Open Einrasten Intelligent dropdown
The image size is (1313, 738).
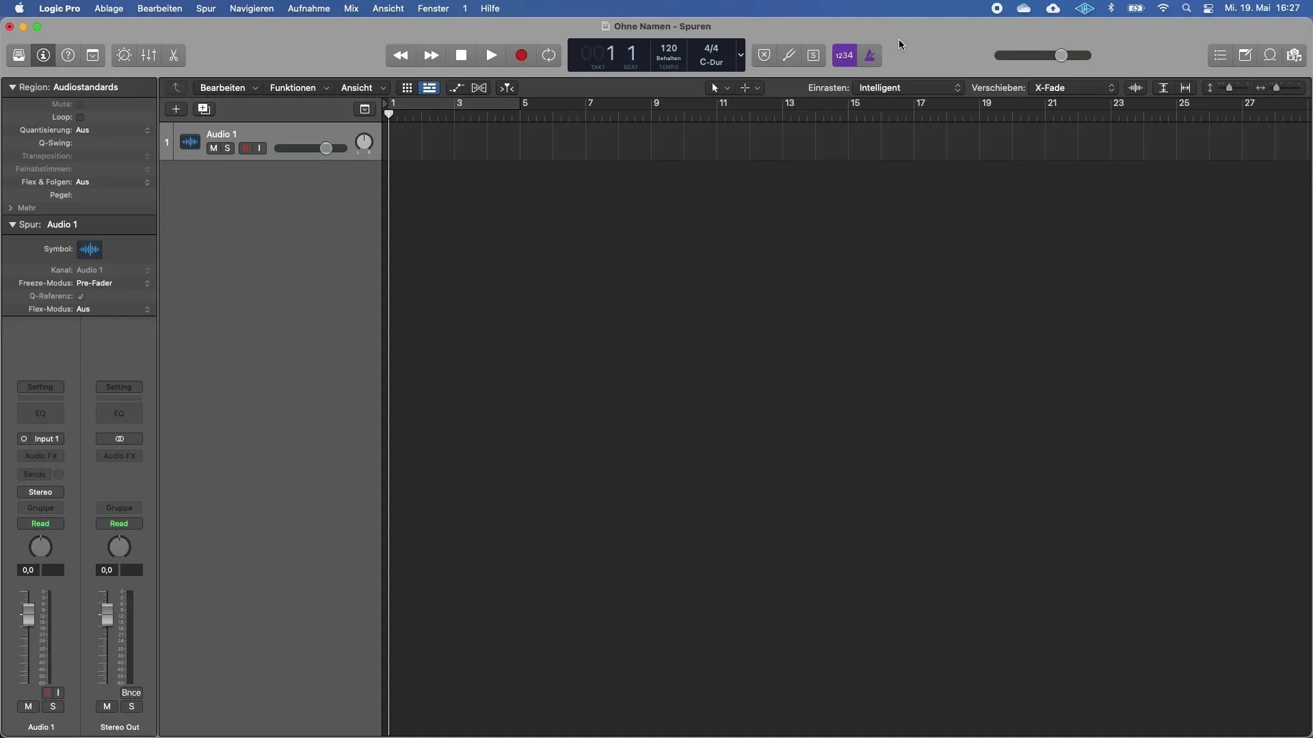pos(909,87)
